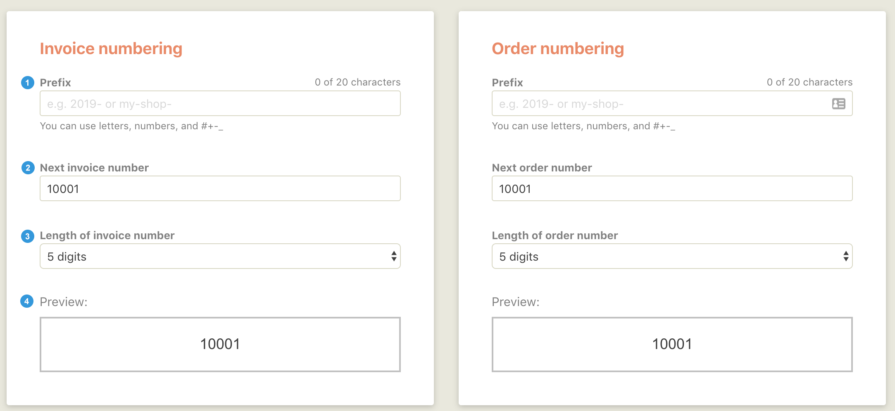This screenshot has width=895, height=411.
Task: Click the order length stepper arrows
Action: click(845, 256)
